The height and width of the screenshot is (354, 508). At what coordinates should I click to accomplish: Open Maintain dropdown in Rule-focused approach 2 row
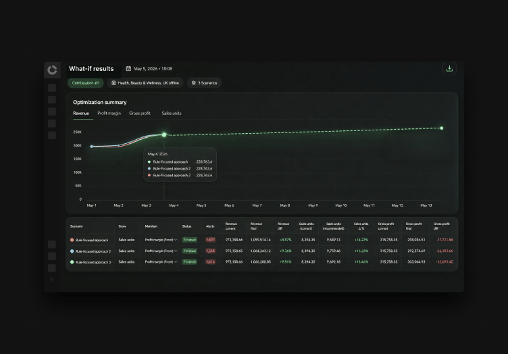pos(161,251)
